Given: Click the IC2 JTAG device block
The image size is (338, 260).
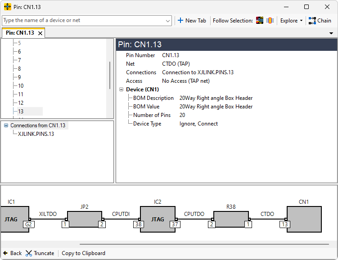Looking at the screenshot, I should [157, 220].
